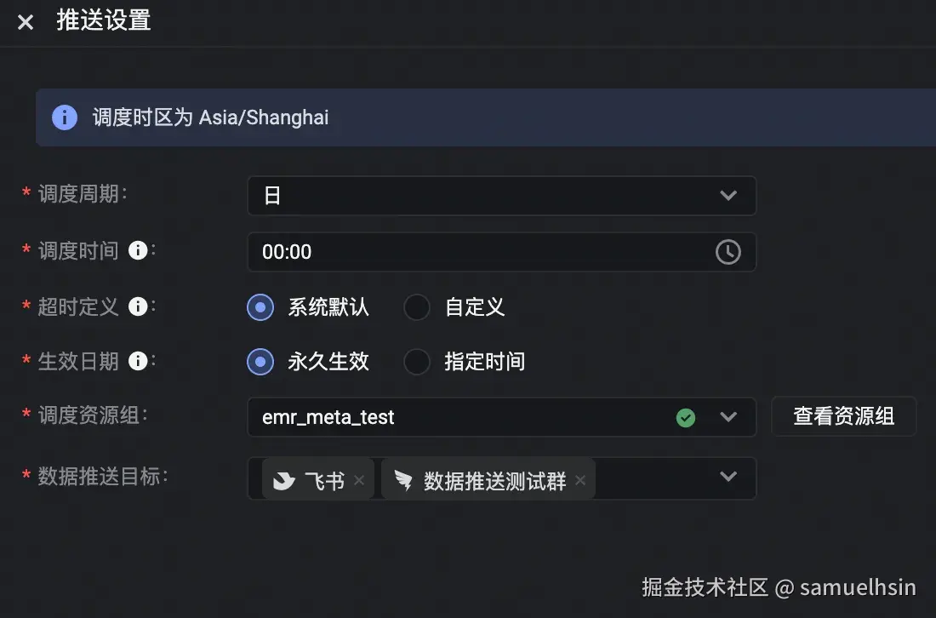Click info icon next to 调度时间

[138, 251]
